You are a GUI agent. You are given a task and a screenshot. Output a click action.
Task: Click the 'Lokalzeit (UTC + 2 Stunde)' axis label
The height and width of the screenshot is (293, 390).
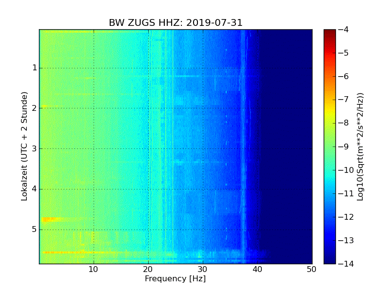pyautogui.click(x=24, y=146)
